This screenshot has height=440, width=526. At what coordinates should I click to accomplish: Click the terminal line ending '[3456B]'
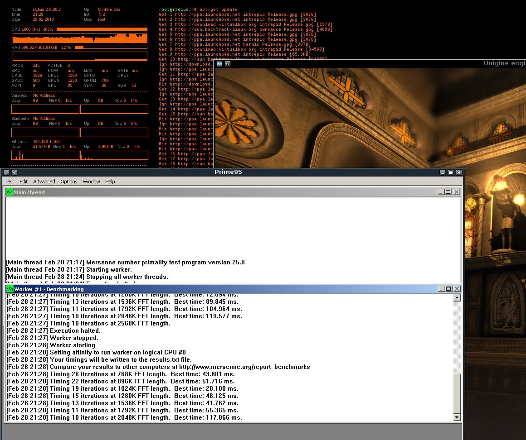pos(242,49)
